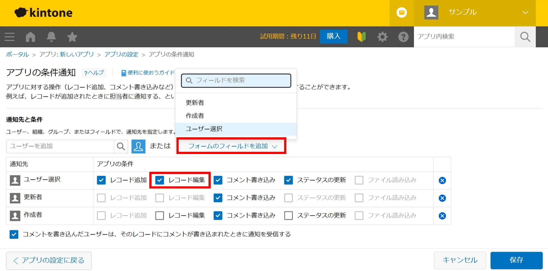Open the bookmarks star icon
548x271 pixels.
pos(72,37)
